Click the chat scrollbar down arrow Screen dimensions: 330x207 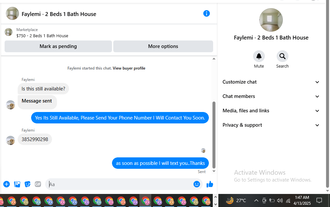point(214,171)
